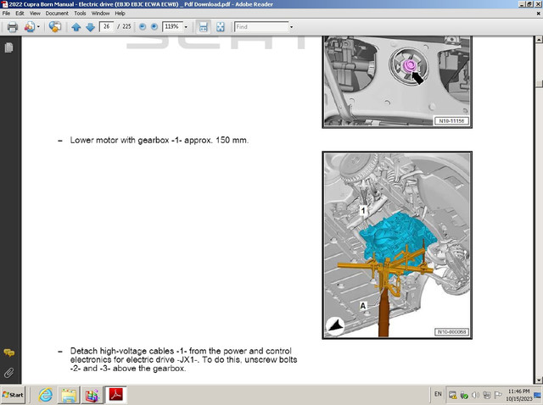Click the vertical scrollbar thumb
Image resolution: width=543 pixels, height=405 pixels.
point(539,84)
